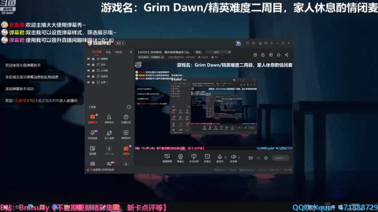Image resolution: width=378 pixels, height=212 pixels.
Task: Open the layout panel icon beside the bell
Action: point(271,55)
